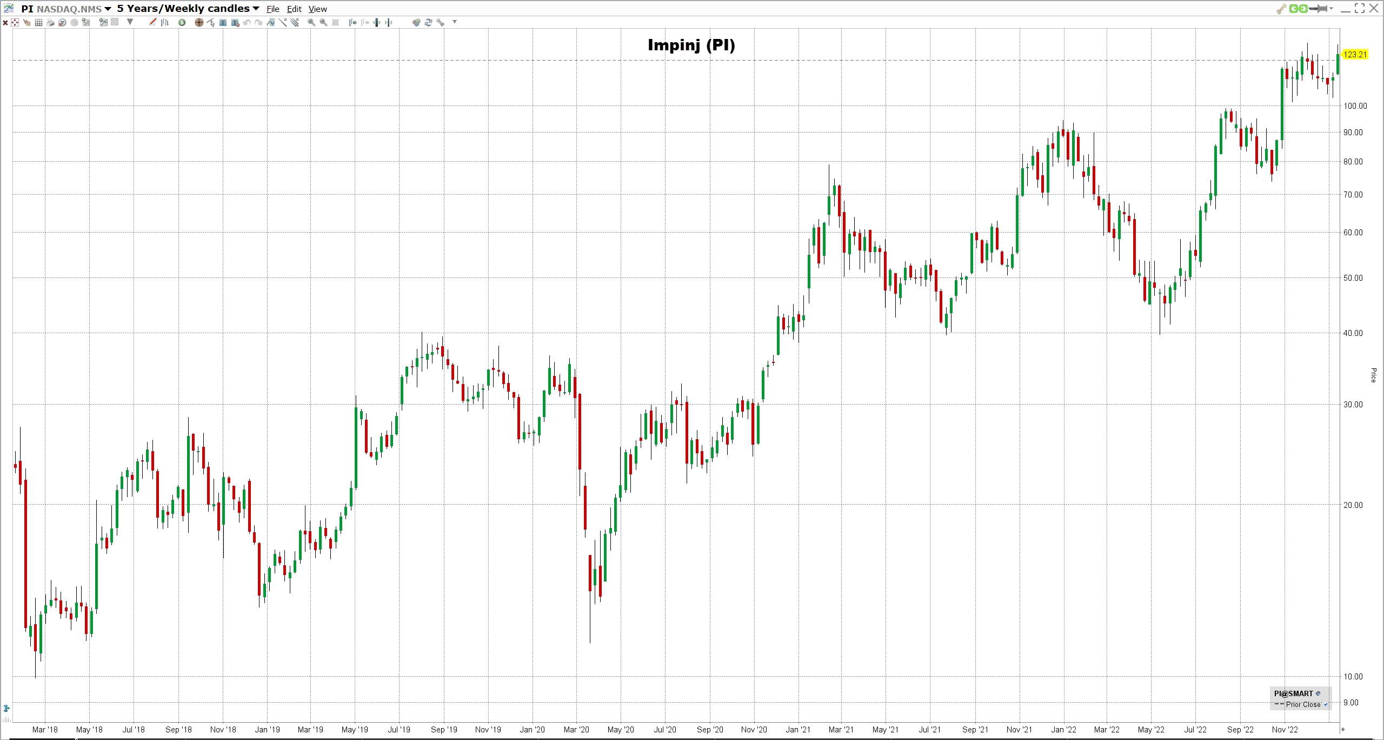Click the title bar wrench configure icon
The height and width of the screenshot is (740, 1384).
tap(1281, 9)
